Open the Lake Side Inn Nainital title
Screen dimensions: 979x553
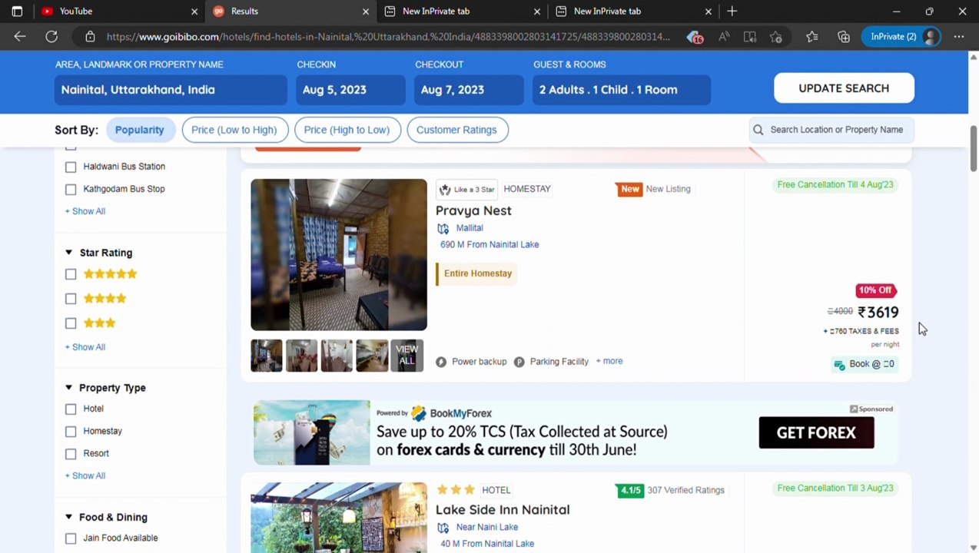click(503, 510)
